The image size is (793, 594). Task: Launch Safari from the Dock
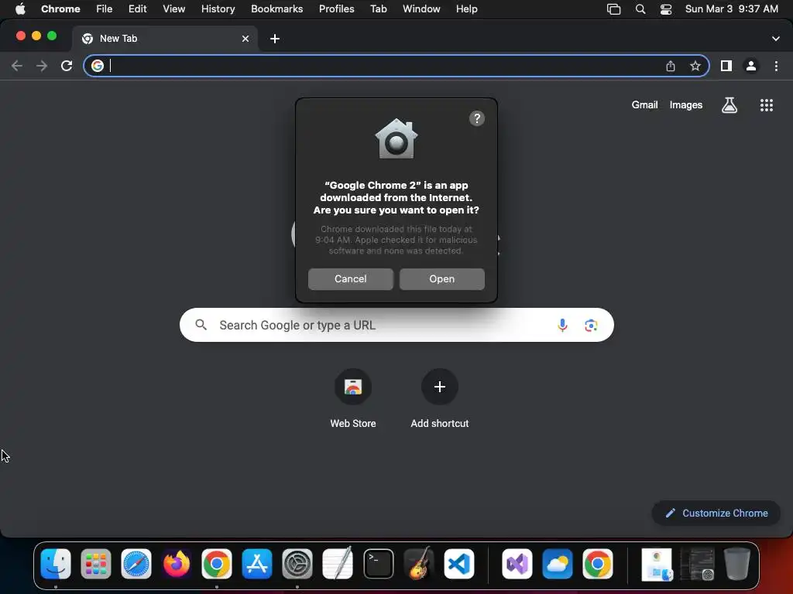pos(136,564)
